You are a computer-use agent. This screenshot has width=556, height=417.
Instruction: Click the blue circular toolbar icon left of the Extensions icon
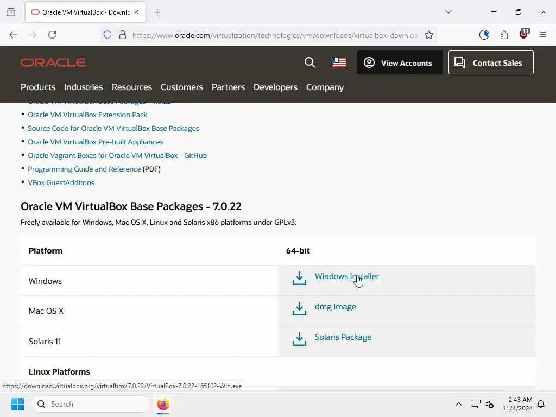[484, 35]
